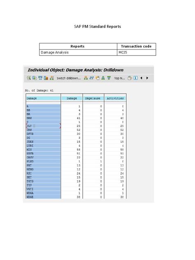Click the clipboard icon in the drilldown toolbar
The image size is (195, 260).
tap(97, 78)
